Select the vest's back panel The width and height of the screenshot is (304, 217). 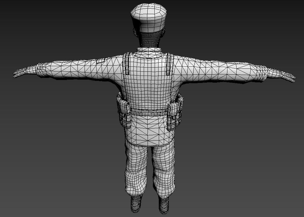148,83
